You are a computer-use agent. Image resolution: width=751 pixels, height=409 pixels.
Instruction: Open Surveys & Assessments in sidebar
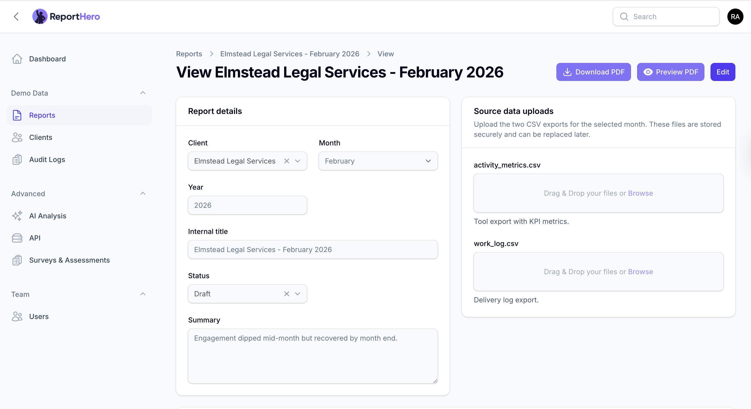pos(69,260)
